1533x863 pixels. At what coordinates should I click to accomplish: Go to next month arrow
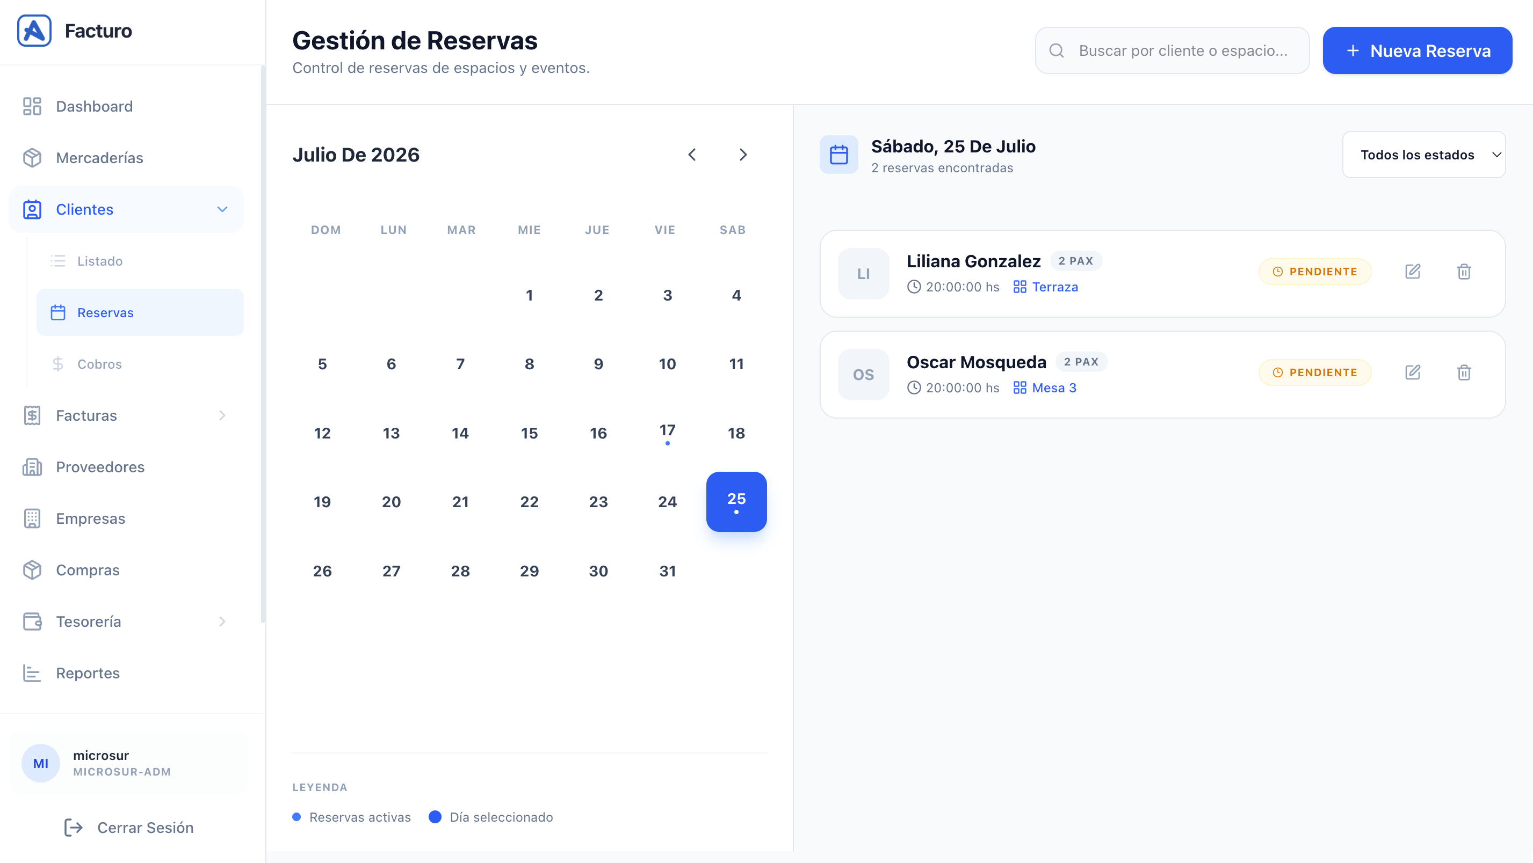(743, 155)
